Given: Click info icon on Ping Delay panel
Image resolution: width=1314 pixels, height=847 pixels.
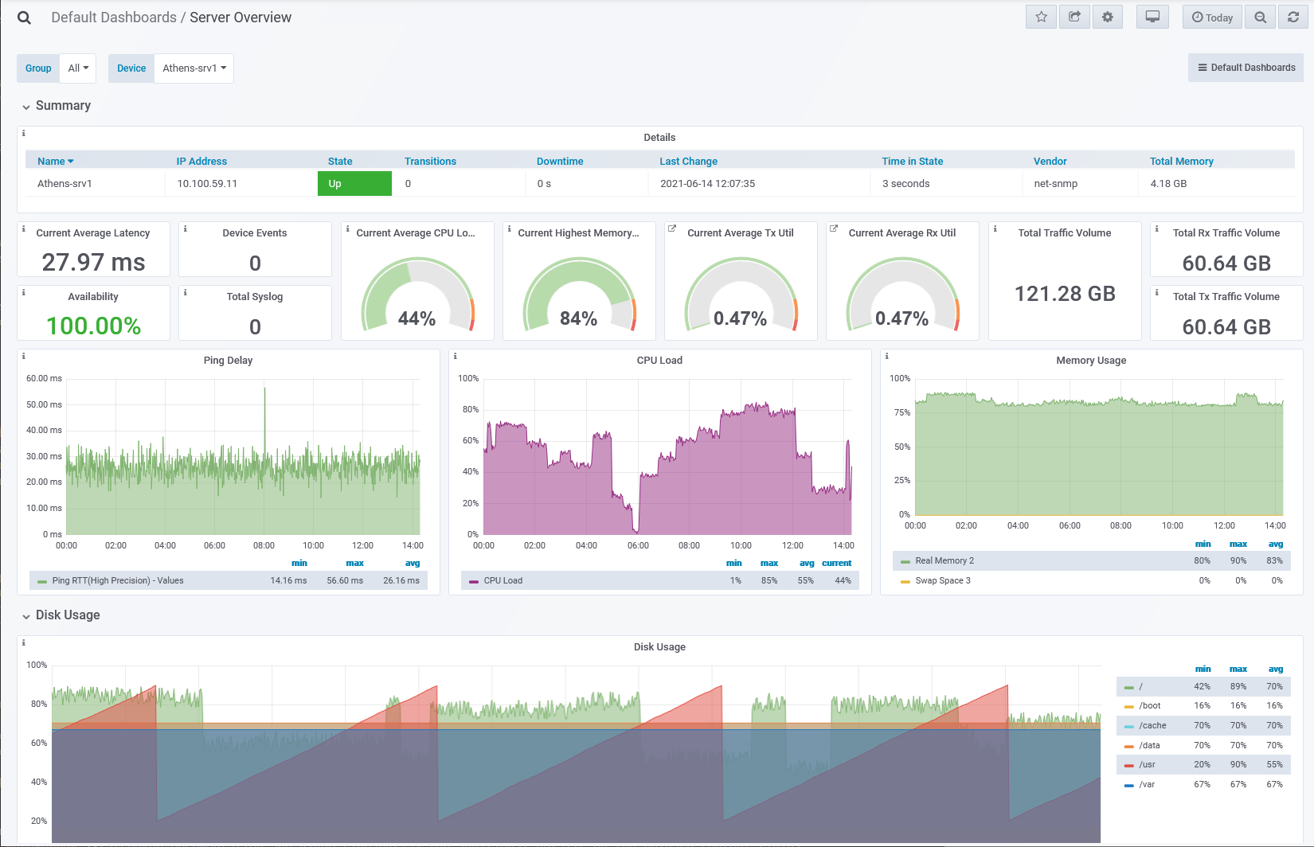Looking at the screenshot, I should tap(24, 356).
